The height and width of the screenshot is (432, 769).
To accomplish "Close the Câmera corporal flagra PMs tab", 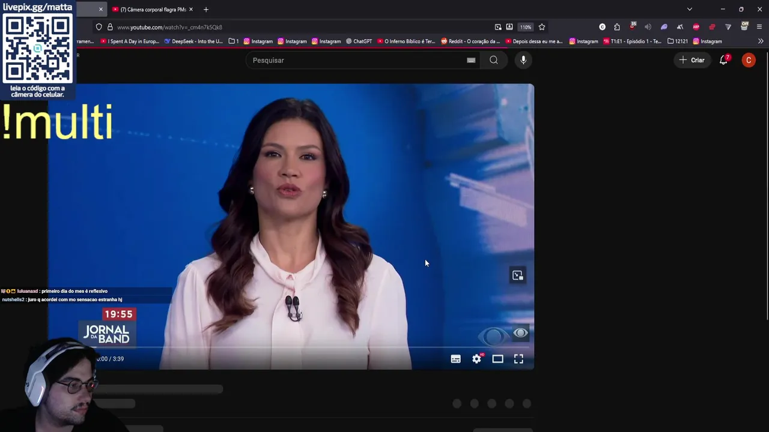I will [x=191, y=9].
